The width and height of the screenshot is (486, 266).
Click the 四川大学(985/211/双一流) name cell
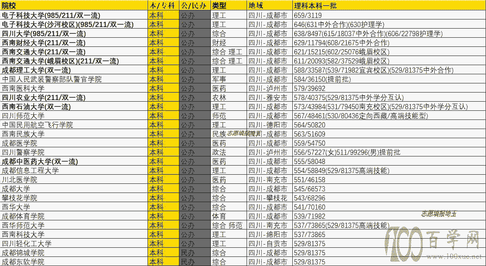click(74, 34)
